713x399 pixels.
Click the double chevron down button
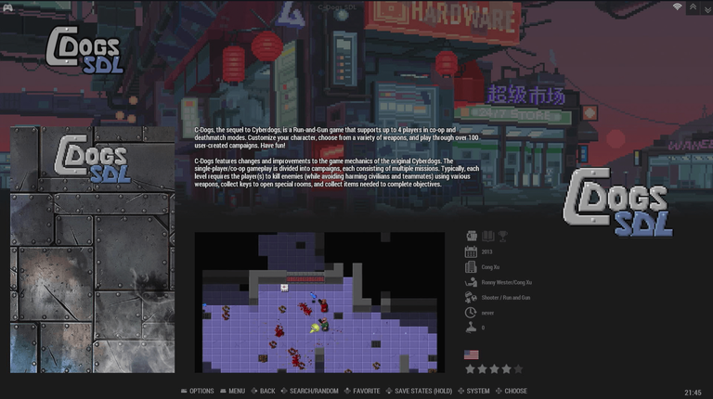[707, 7]
